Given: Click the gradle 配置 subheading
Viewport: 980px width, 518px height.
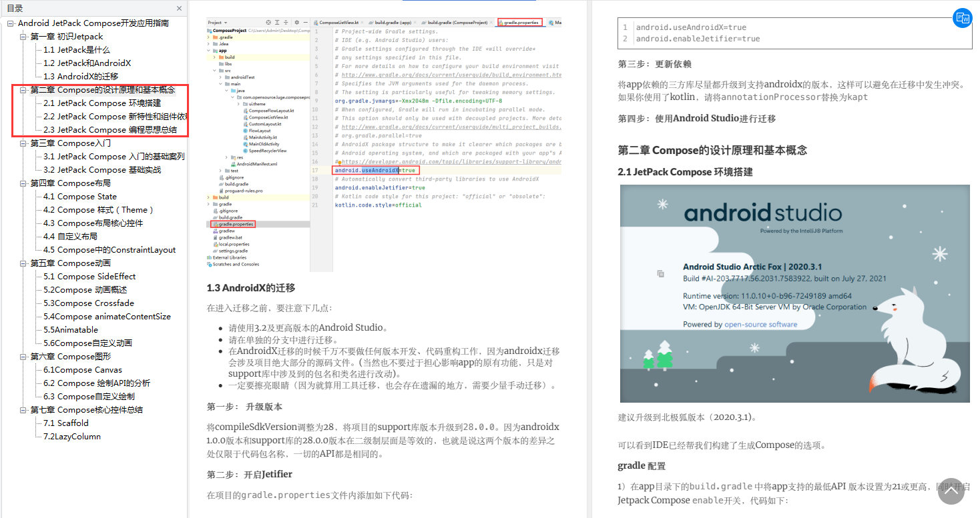Looking at the screenshot, I should tap(642, 466).
